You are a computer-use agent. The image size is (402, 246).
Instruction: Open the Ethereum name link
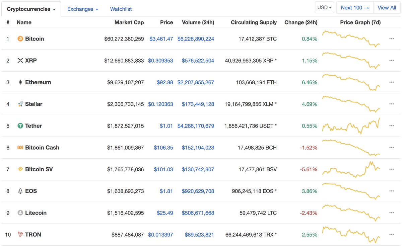point(38,82)
